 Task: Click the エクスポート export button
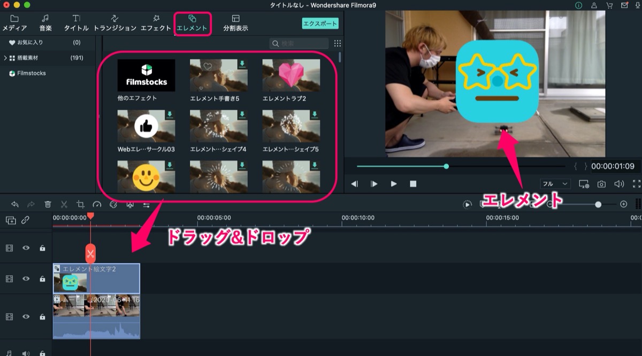[x=320, y=24]
